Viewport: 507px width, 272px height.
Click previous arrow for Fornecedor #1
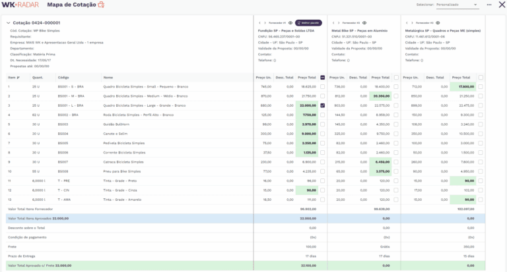click(259, 22)
